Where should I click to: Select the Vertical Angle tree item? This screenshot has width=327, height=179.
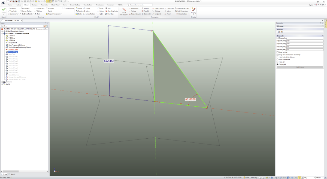[x=13, y=52]
